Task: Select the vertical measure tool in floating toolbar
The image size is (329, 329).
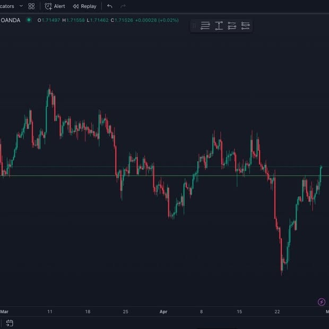Action: click(219, 25)
